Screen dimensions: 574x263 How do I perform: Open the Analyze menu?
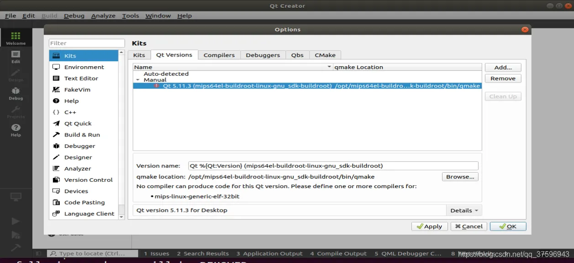point(103,16)
